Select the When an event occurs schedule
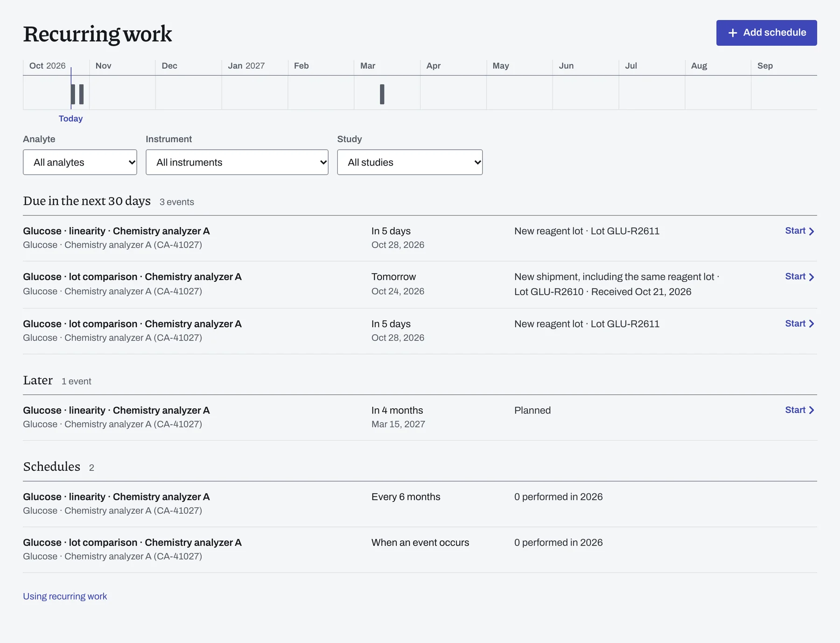840x643 pixels. 420,549
